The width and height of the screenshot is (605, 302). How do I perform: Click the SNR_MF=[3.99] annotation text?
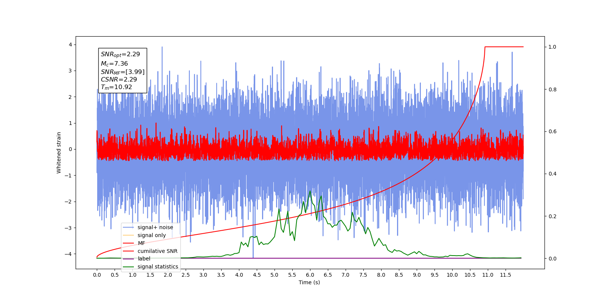click(x=123, y=72)
